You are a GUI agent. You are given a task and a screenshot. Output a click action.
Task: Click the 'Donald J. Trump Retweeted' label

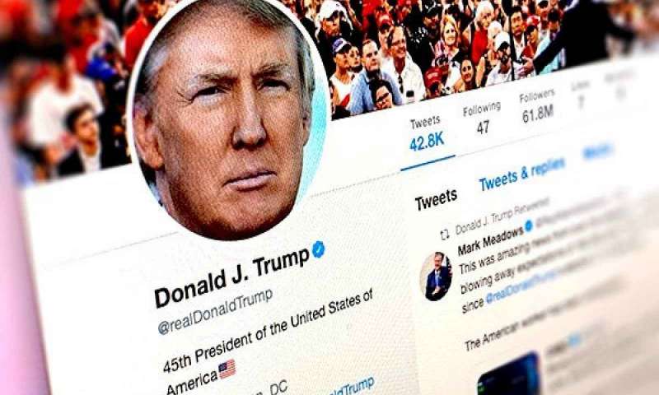[502, 216]
